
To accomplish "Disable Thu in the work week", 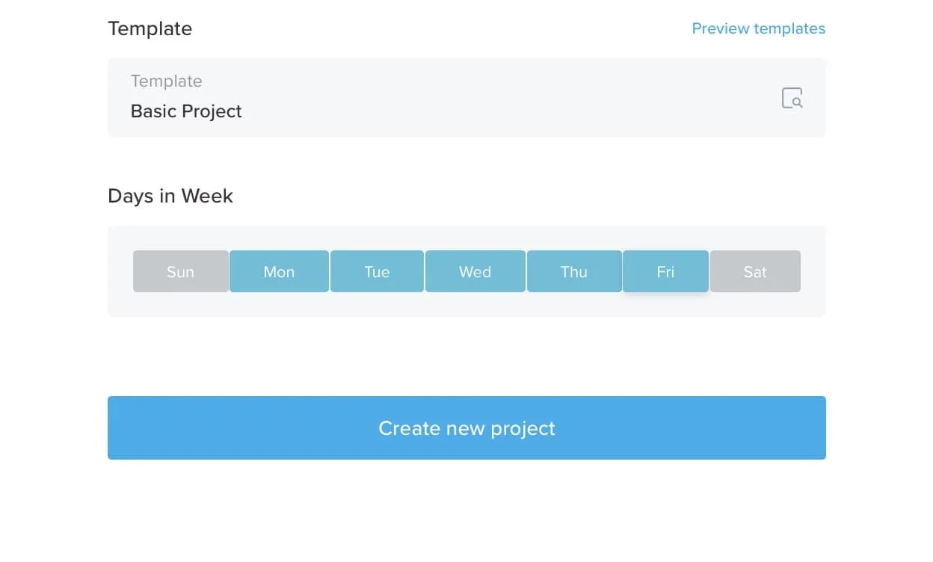I will (x=573, y=271).
